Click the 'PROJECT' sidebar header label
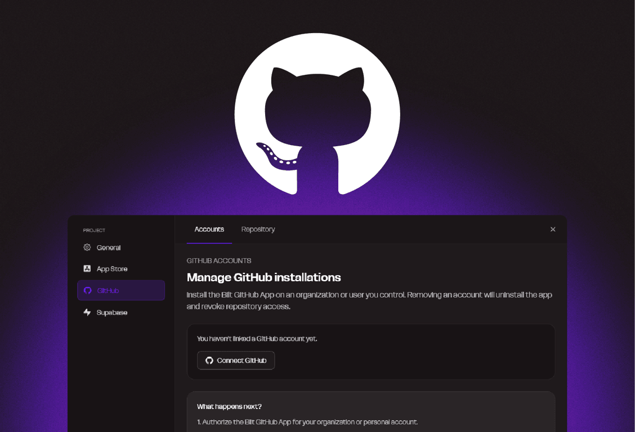The image size is (635, 432). (94, 230)
